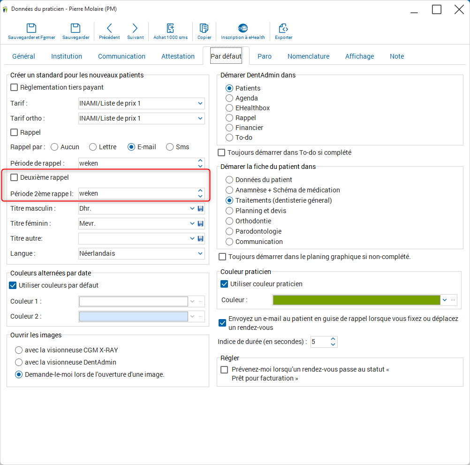Image resolution: width=470 pixels, height=465 pixels.
Task: Choose EHealthbox as the start screen
Action: point(229,108)
